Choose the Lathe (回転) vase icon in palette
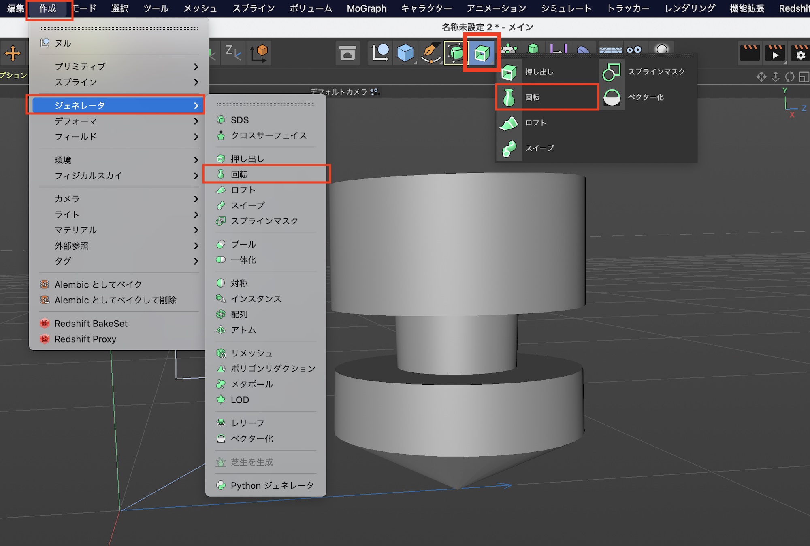 click(509, 97)
